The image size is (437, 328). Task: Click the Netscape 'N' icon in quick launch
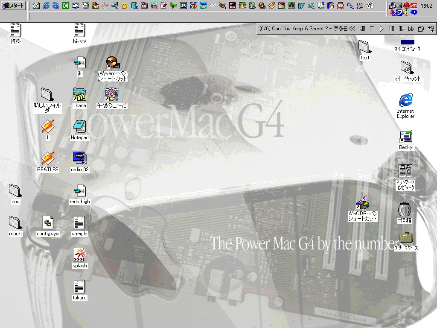pos(183,6)
